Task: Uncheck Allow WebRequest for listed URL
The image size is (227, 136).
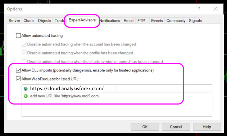Action: pos(18,79)
